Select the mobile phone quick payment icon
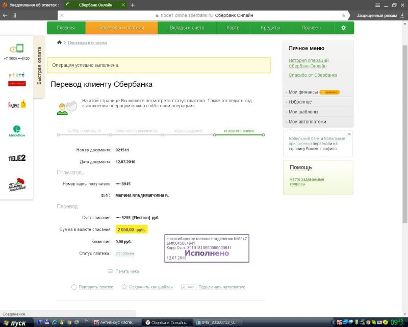 click(x=17, y=49)
